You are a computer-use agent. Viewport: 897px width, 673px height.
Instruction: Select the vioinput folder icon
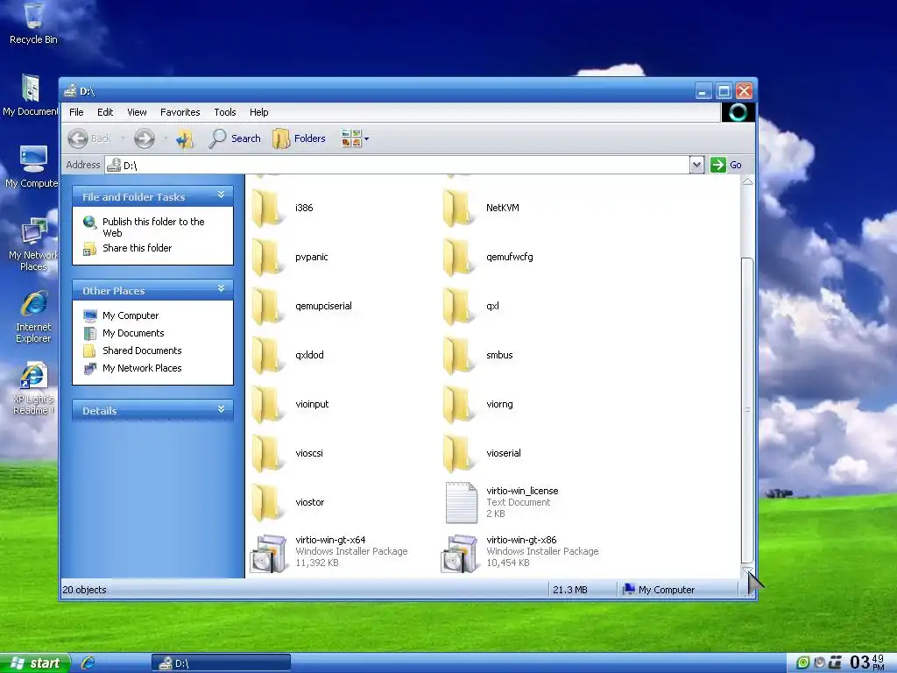tap(268, 405)
